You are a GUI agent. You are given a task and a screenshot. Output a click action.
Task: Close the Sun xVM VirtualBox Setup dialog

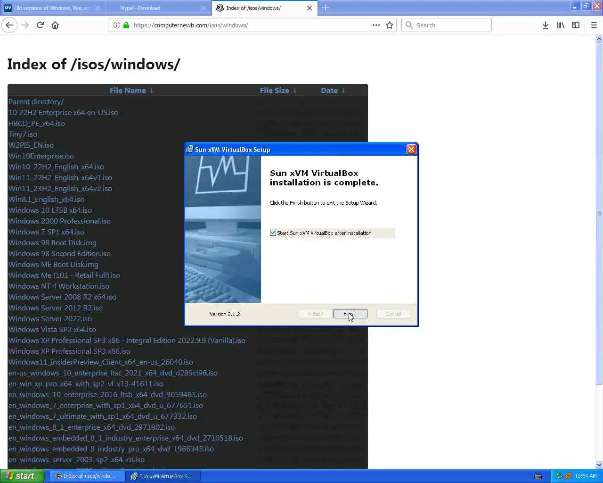[411, 150]
